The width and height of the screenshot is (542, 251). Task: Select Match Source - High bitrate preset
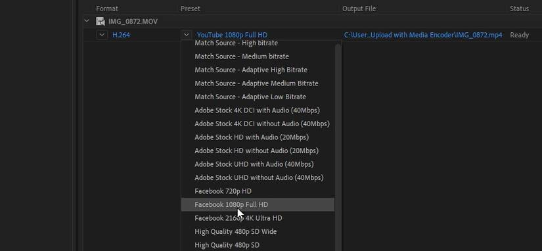coord(258,43)
